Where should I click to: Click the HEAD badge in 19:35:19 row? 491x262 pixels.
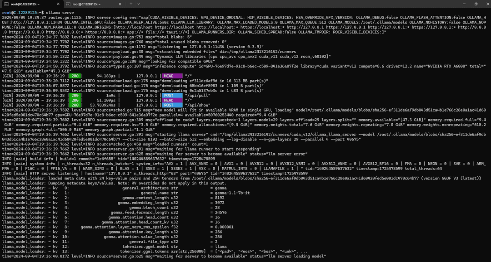click(x=172, y=76)
